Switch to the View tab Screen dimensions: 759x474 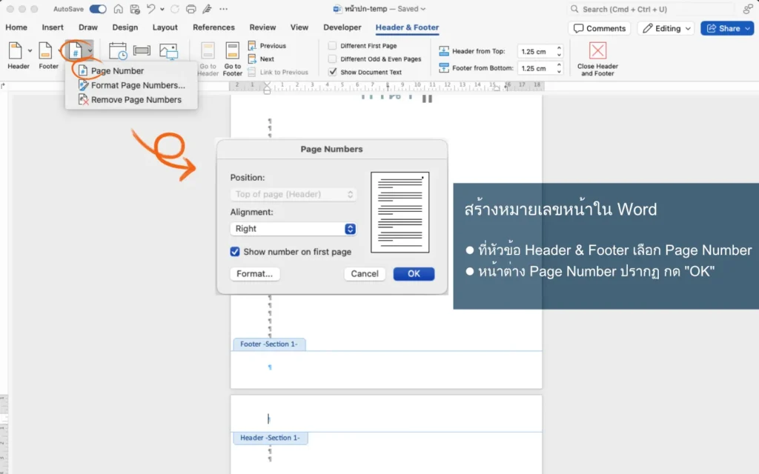[299, 27]
